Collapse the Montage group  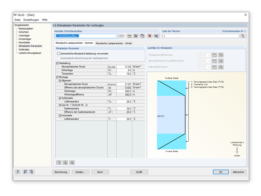coord(57,77)
